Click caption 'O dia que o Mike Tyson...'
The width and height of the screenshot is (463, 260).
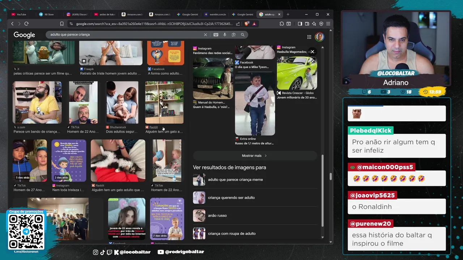coord(252,67)
